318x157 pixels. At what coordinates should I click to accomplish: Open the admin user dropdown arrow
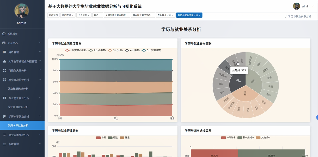tap(313, 6)
